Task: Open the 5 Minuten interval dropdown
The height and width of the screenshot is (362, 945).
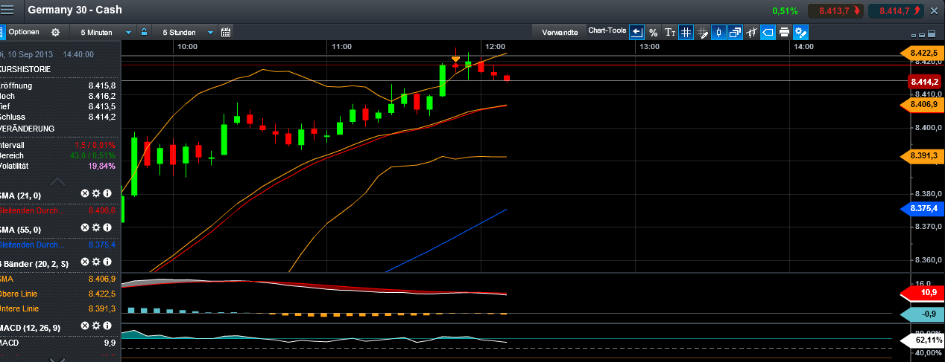Action: coord(104,32)
